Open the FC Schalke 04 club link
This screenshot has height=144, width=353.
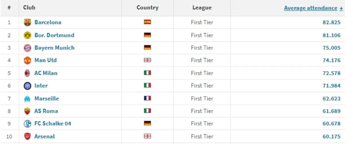(53, 124)
